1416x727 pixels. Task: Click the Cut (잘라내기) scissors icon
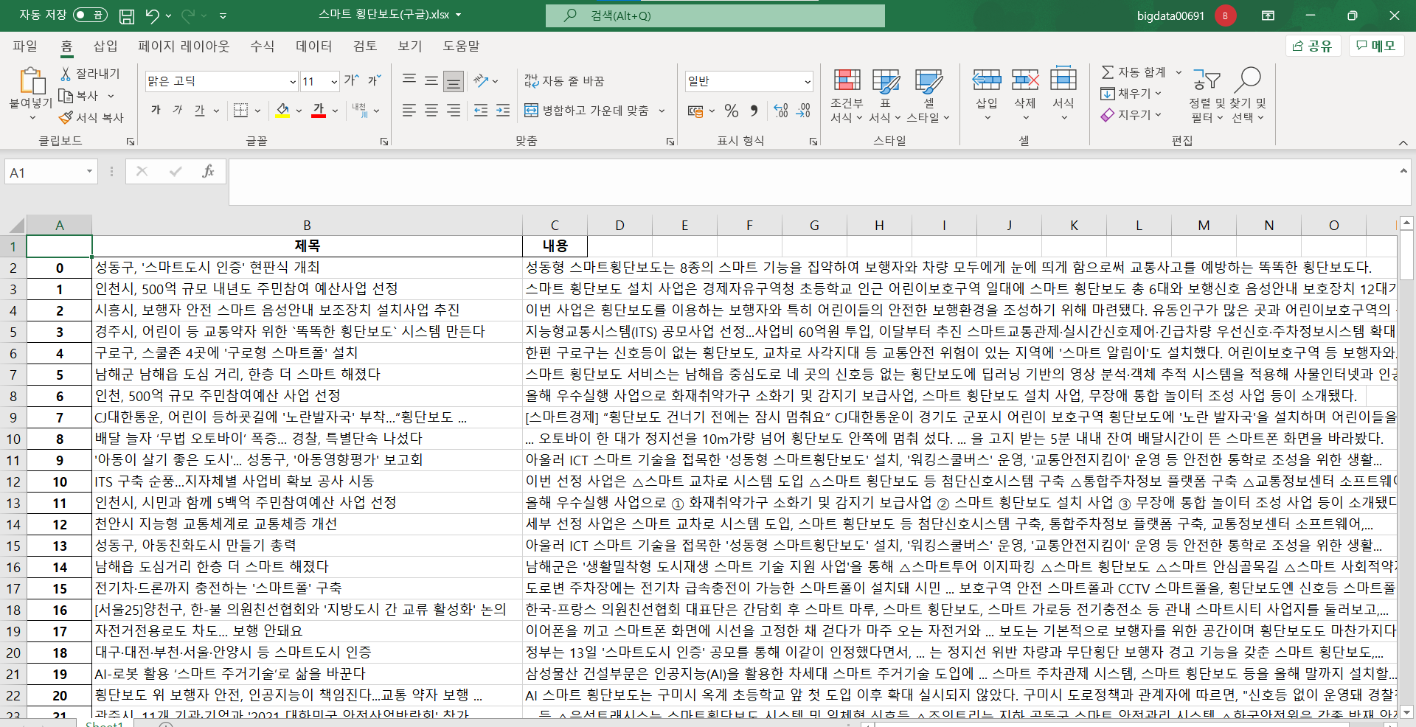(x=66, y=74)
